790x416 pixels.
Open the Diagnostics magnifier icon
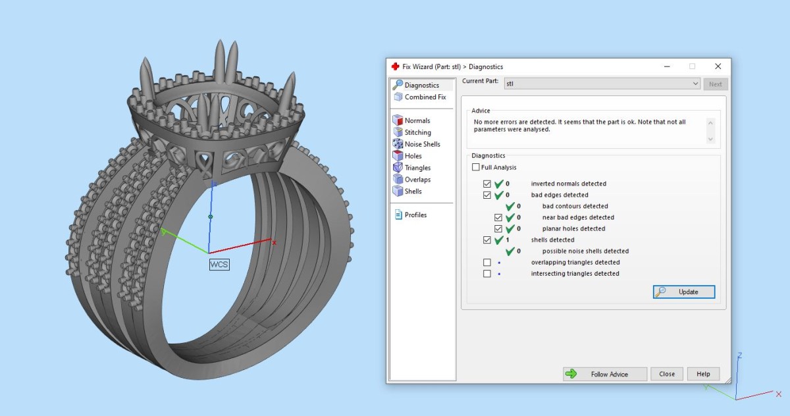397,85
